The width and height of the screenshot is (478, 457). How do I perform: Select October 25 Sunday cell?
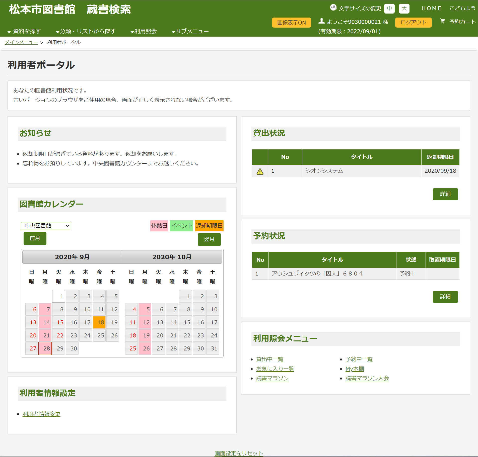(131, 348)
